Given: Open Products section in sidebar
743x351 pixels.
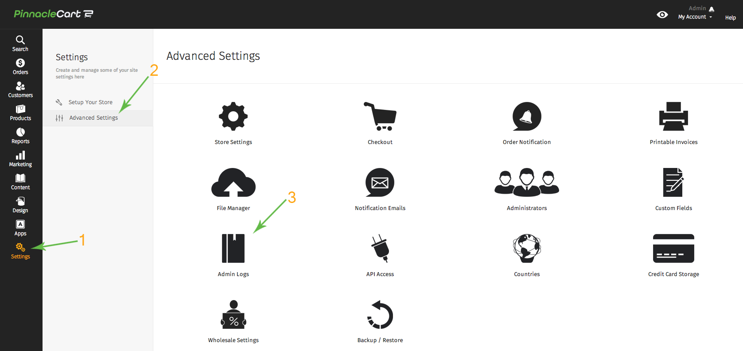Looking at the screenshot, I should [20, 113].
